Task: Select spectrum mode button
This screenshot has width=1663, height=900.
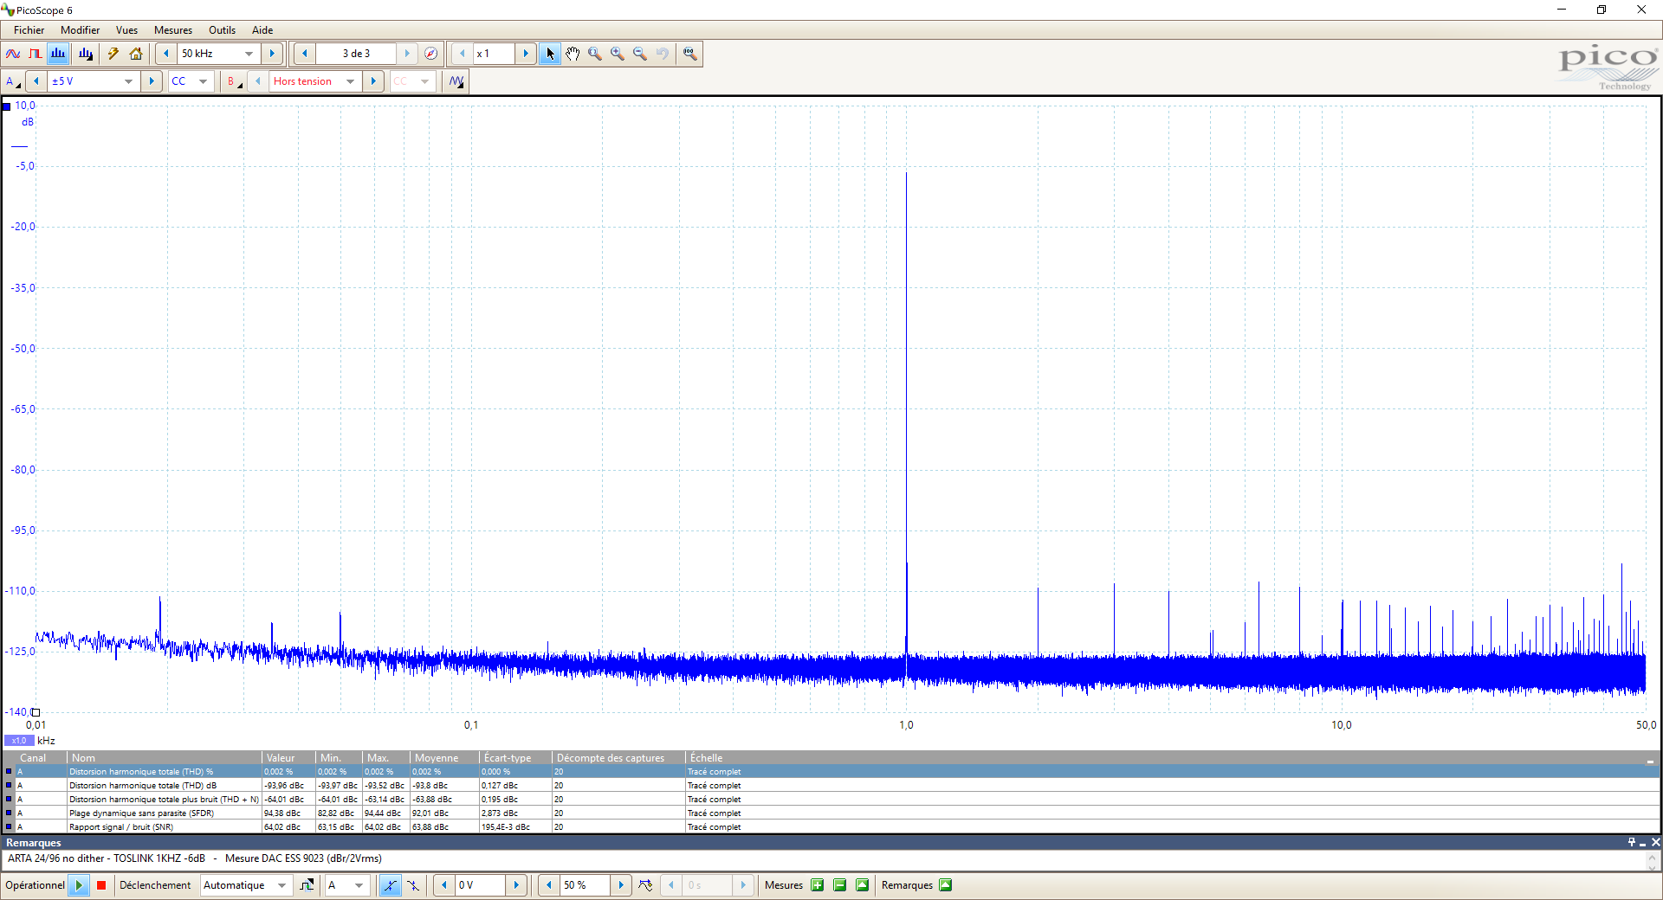Action: click(58, 54)
